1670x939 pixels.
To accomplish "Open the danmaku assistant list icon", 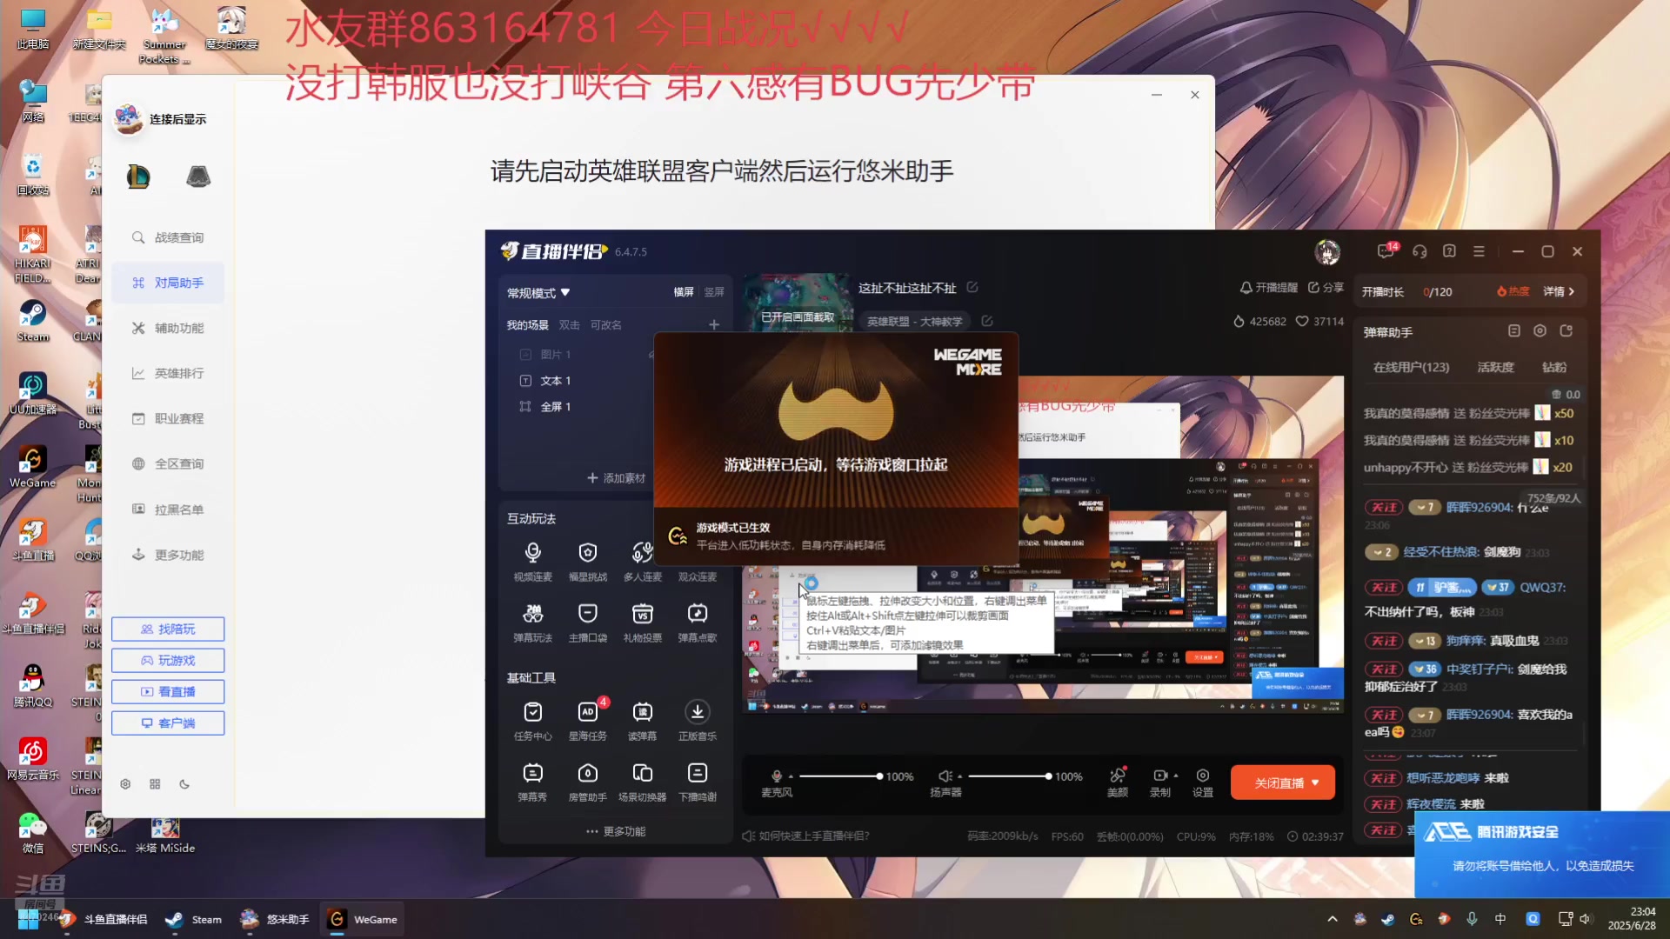I will (1513, 330).
